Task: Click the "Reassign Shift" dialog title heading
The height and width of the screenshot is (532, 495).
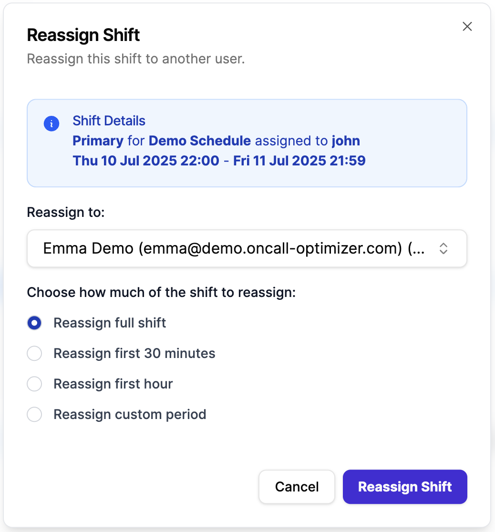Action: tap(83, 35)
